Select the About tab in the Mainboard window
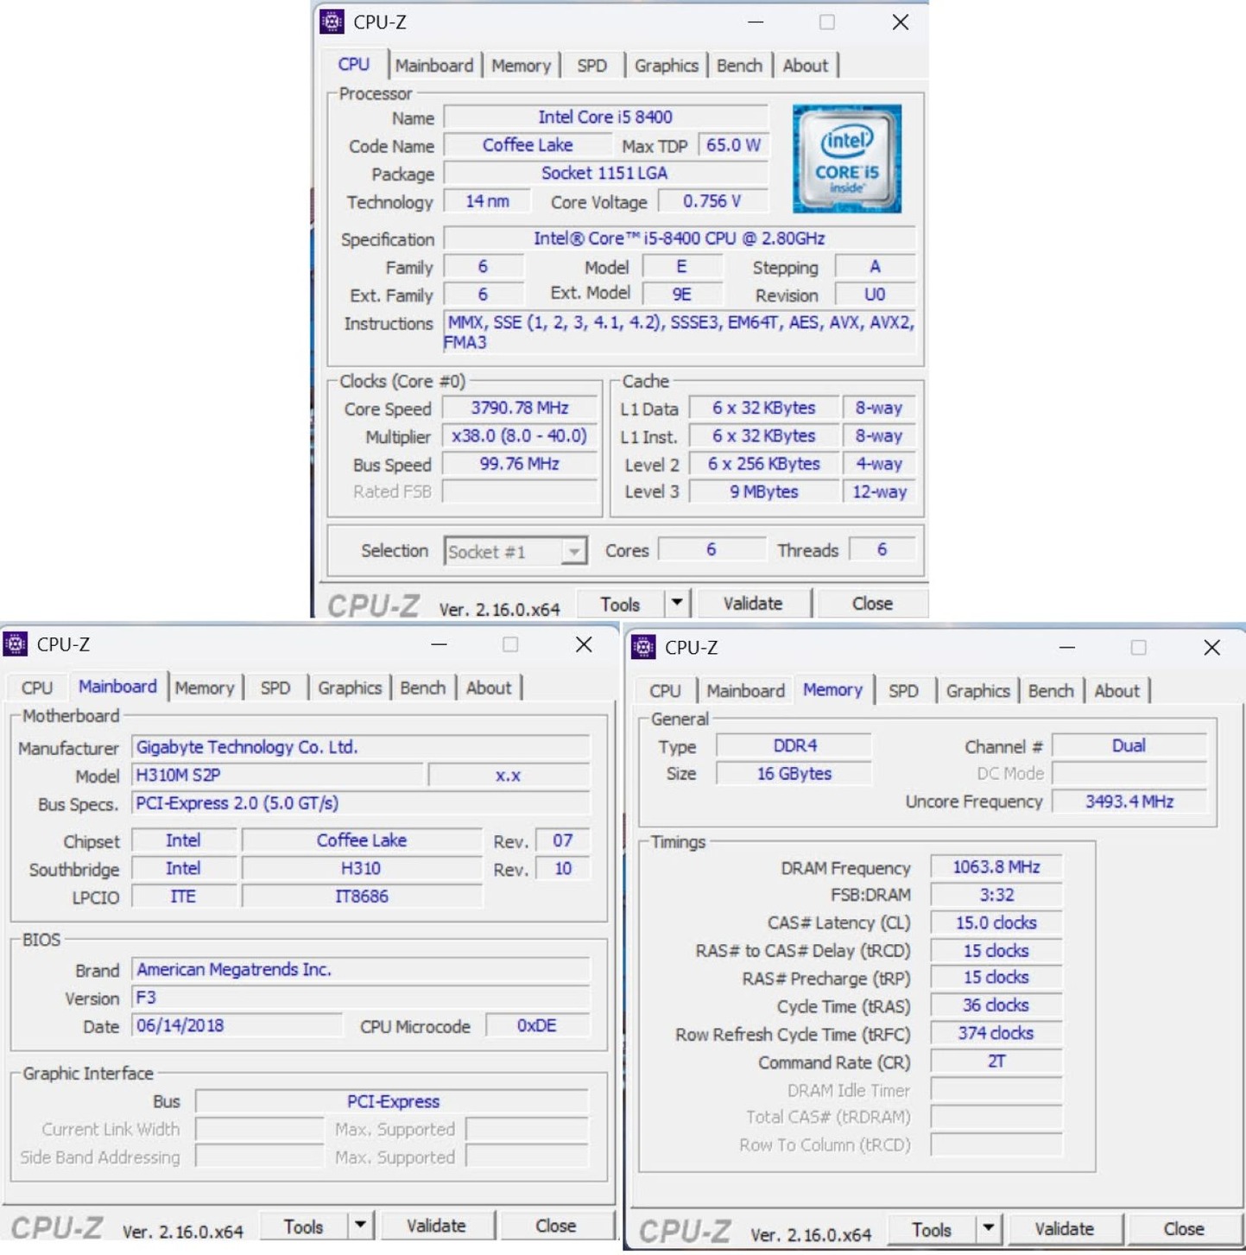Screen dimensions: 1246x1255 489,688
